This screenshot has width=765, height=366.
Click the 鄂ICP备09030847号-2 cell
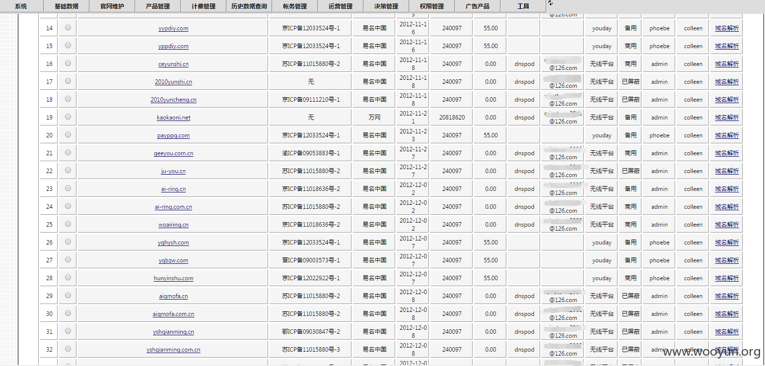click(311, 332)
